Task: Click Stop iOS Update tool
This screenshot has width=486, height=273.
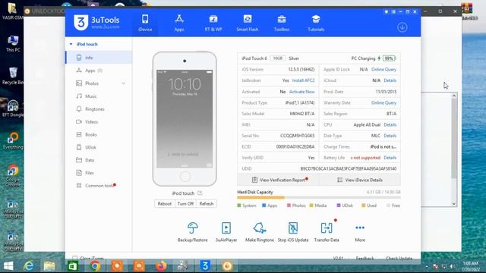Action: (293, 232)
